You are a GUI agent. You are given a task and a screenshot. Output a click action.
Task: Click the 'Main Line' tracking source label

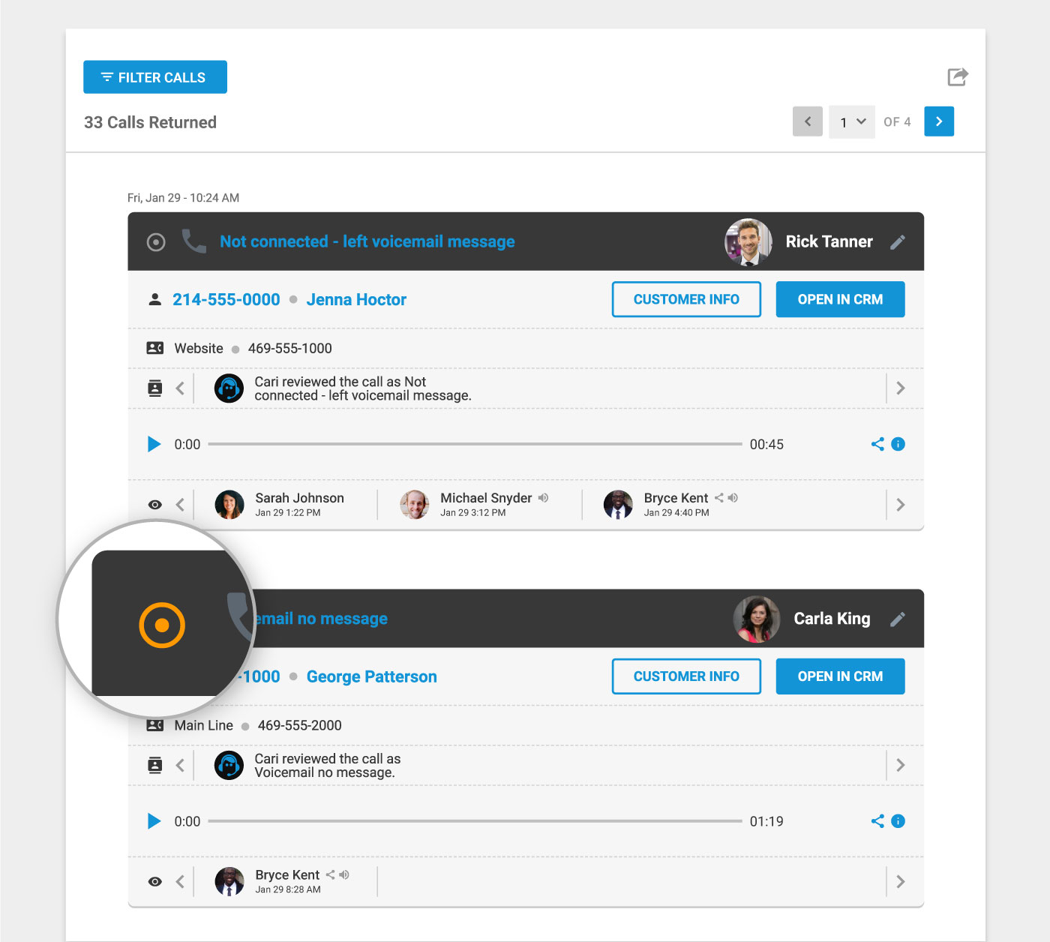coord(204,725)
